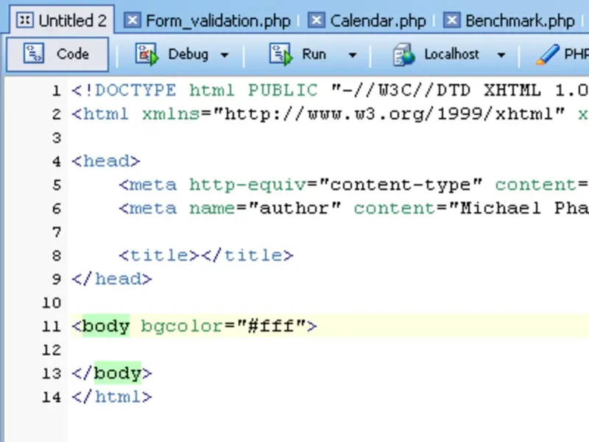589x442 pixels.
Task: Expand the Run dropdown arrow
Action: point(352,55)
